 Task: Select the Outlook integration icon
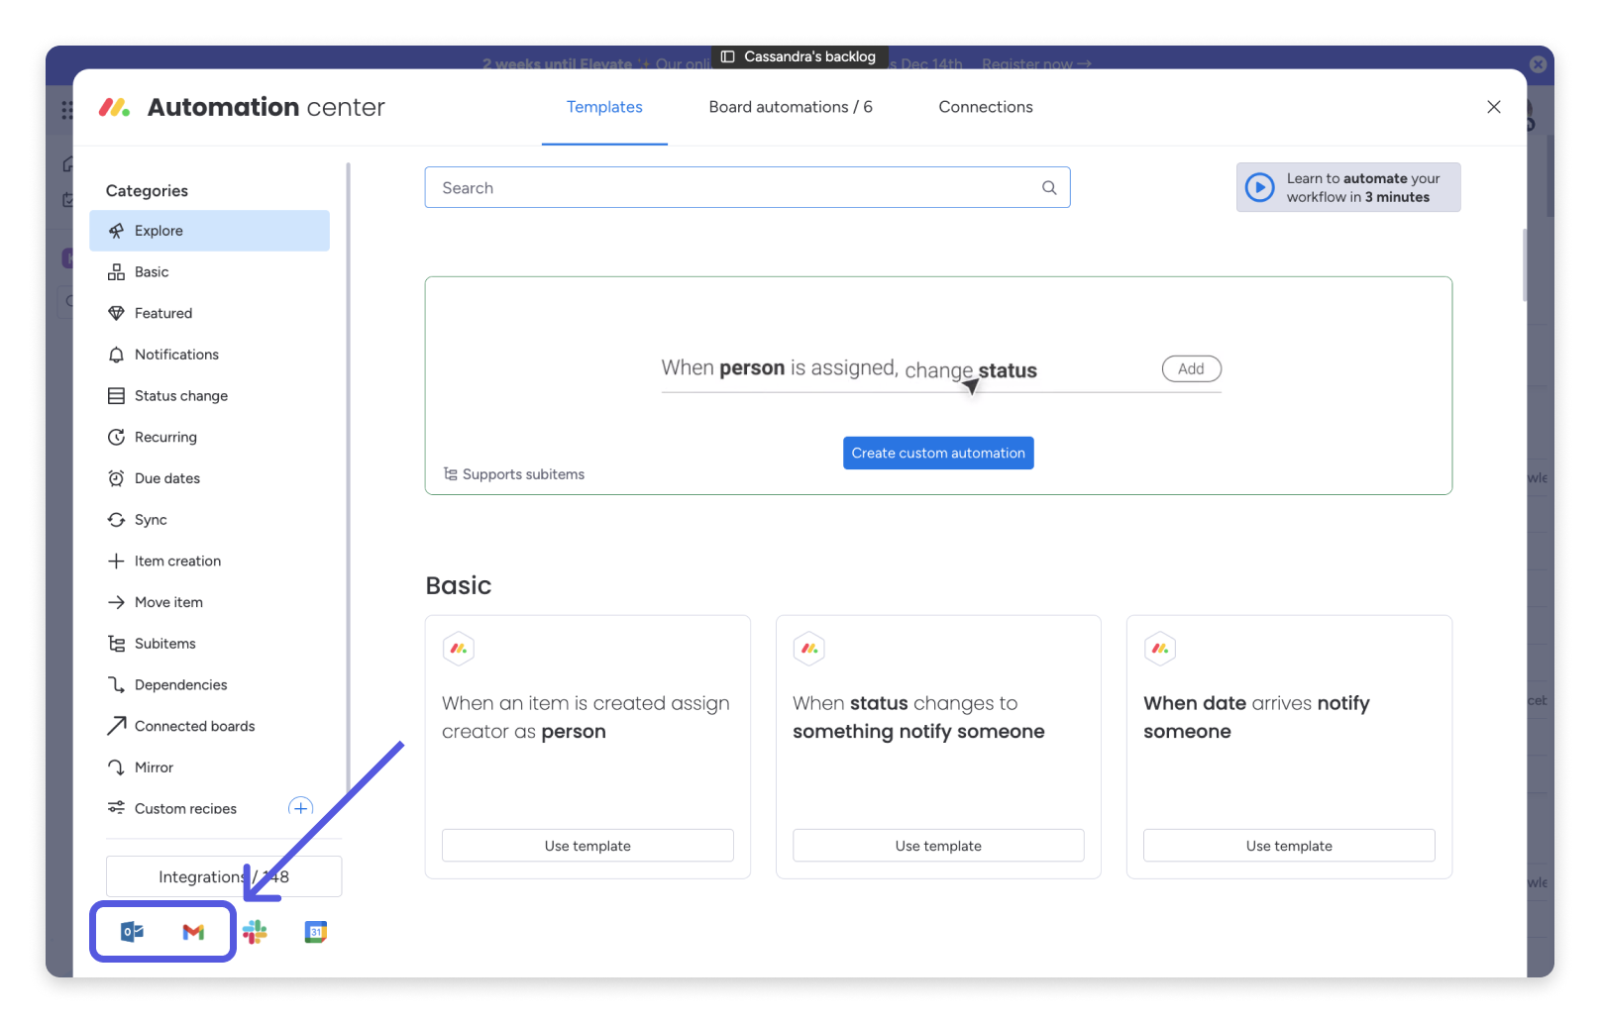click(132, 931)
